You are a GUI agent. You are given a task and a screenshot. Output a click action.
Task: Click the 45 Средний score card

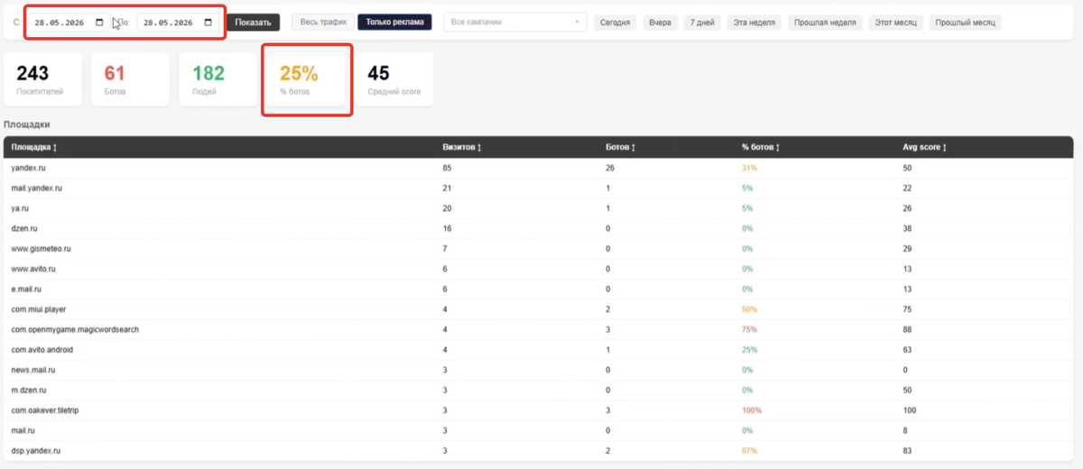[393, 78]
